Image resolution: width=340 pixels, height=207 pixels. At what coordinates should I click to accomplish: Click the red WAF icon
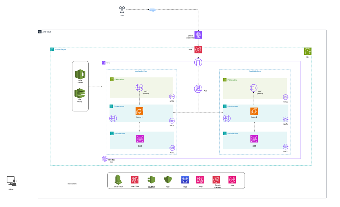coord(198,49)
